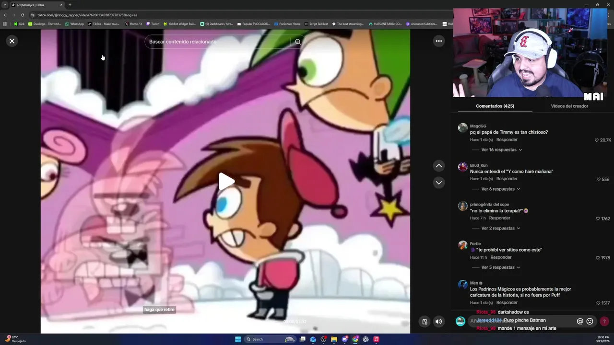The image size is (614, 345).
Task: Open KickBot Widget Builder bookmark
Action: pos(179,24)
